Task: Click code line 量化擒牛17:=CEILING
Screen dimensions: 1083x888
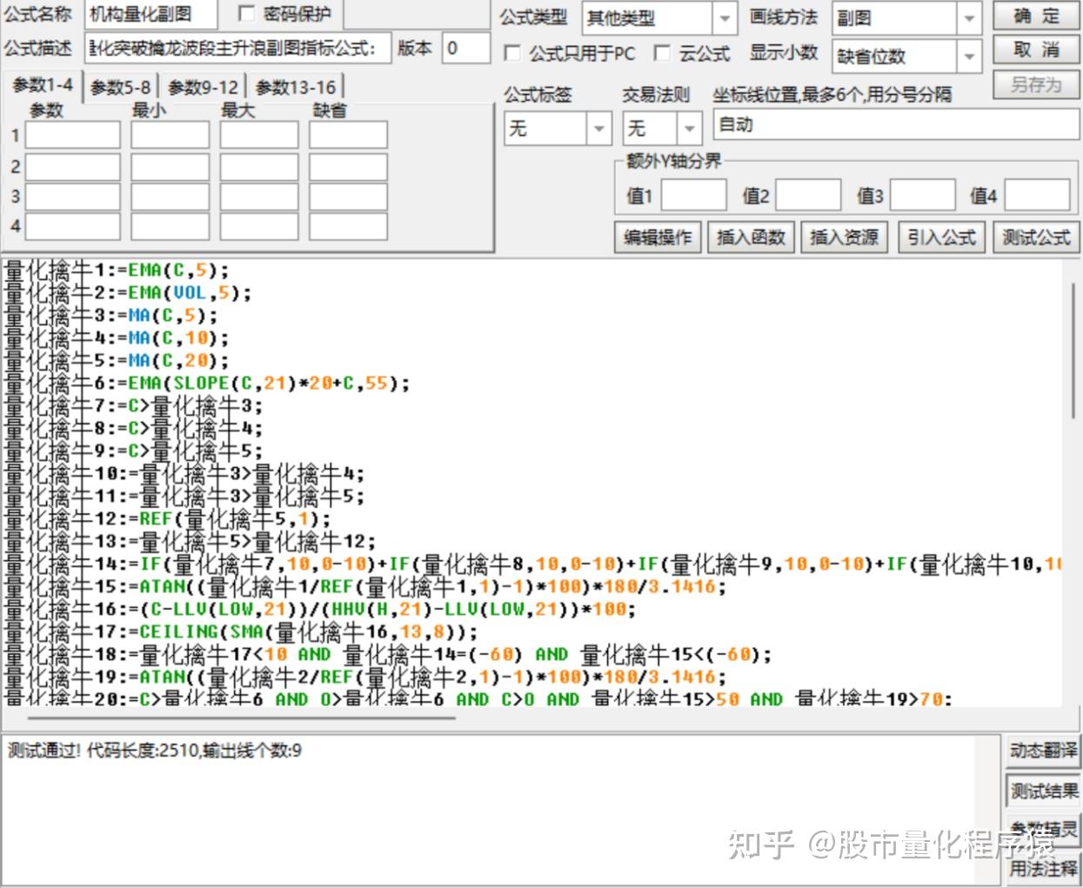Action: click(241, 632)
